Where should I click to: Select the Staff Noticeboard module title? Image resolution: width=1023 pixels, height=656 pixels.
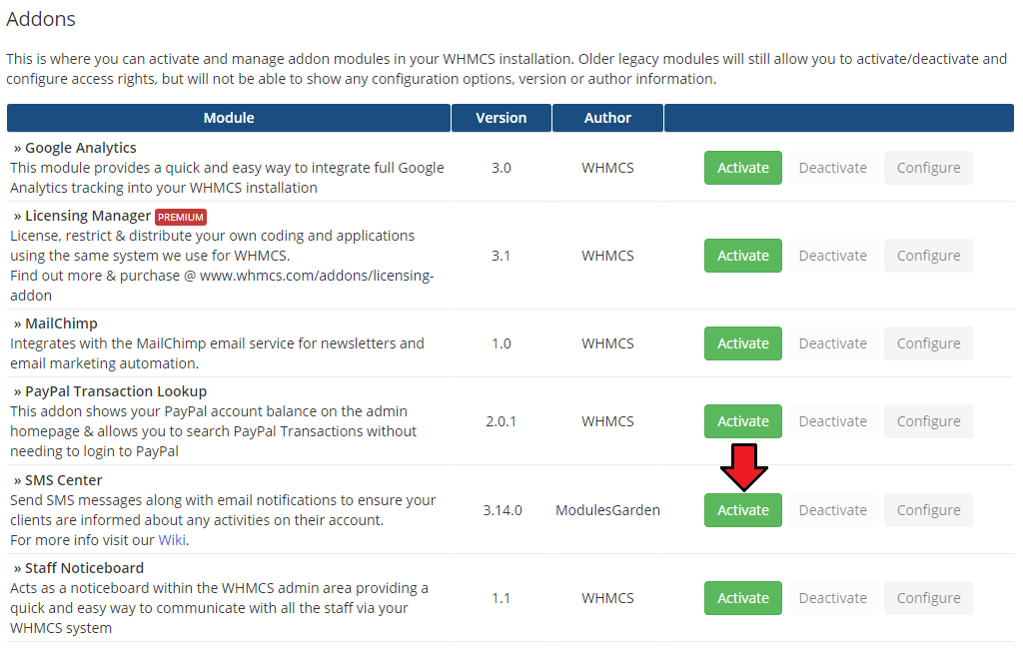click(x=84, y=568)
